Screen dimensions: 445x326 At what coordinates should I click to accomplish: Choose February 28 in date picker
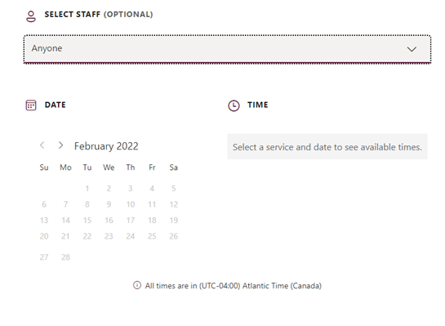pos(65,257)
